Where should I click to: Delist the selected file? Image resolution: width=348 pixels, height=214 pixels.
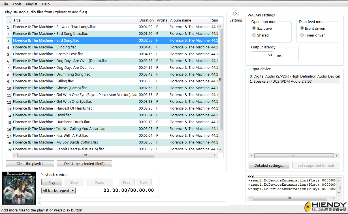tap(84, 164)
